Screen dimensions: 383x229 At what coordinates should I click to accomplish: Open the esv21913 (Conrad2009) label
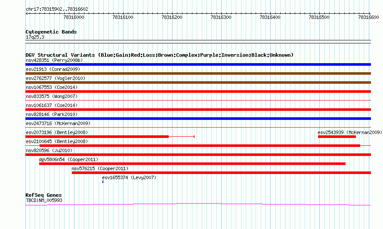click(53, 69)
